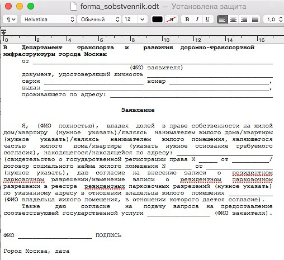Center align the text

(x=233, y=20)
